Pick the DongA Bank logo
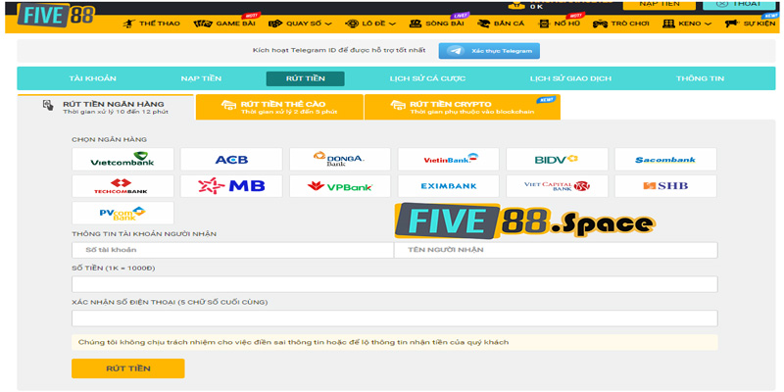784x392 pixels. (x=340, y=159)
